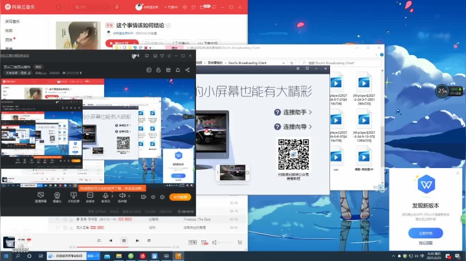
Task: Open NetEase messages mailbox icon
Action: [203, 7]
